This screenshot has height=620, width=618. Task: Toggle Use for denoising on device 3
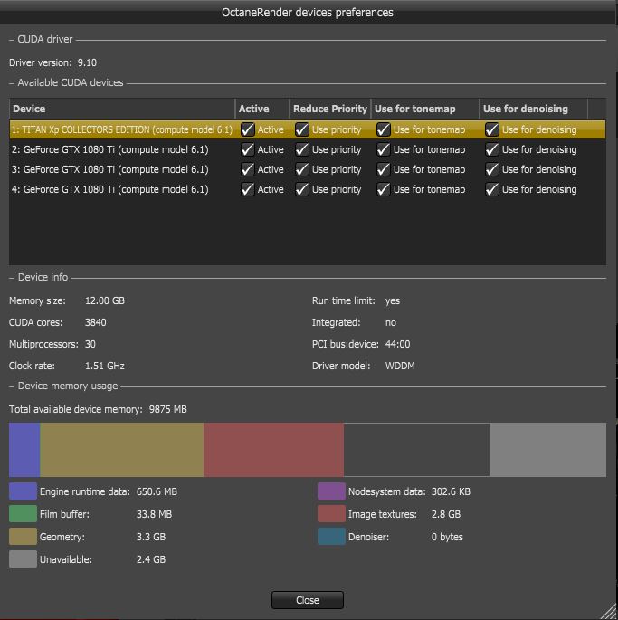pos(492,169)
